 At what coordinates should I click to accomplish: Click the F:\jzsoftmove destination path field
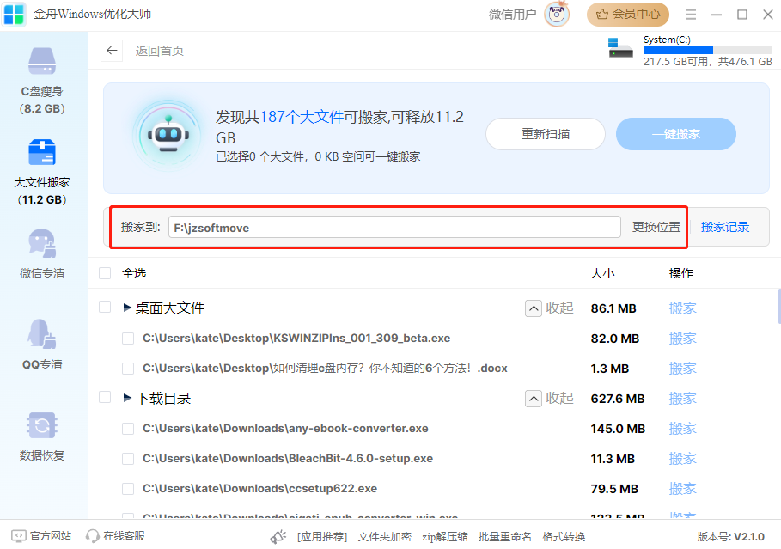[x=394, y=227]
